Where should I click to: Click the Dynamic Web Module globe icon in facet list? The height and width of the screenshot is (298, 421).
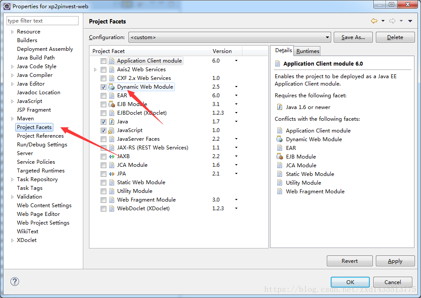coord(112,87)
